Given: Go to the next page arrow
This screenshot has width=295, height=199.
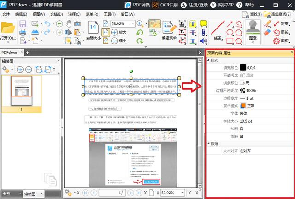Looking at the screenshot, I should (130, 193).
